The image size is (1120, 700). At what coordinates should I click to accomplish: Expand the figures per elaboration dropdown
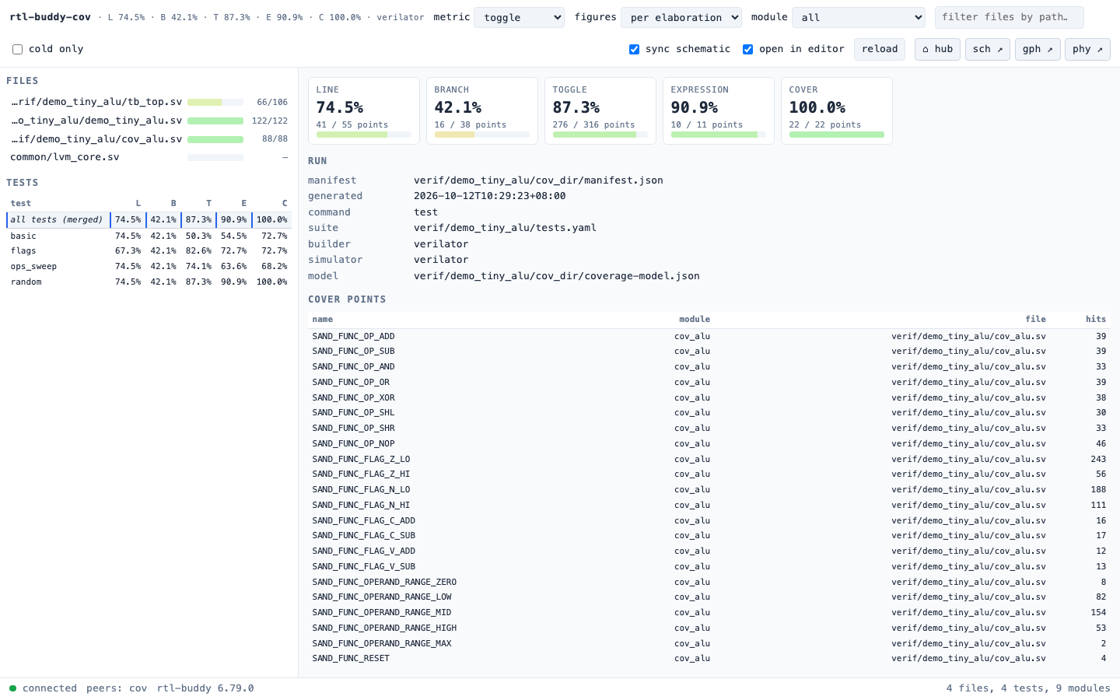point(681,17)
